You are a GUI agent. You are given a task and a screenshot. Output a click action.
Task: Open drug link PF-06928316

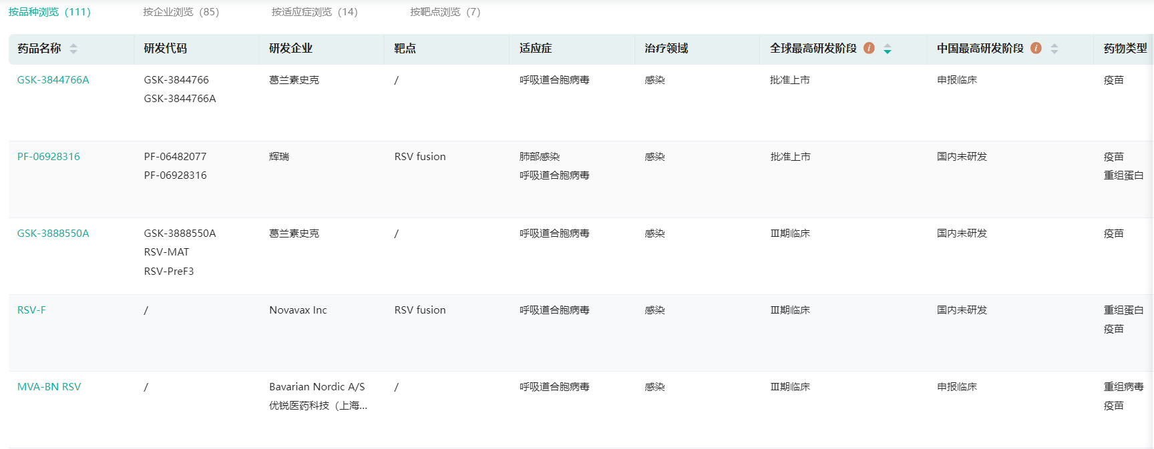tap(49, 157)
